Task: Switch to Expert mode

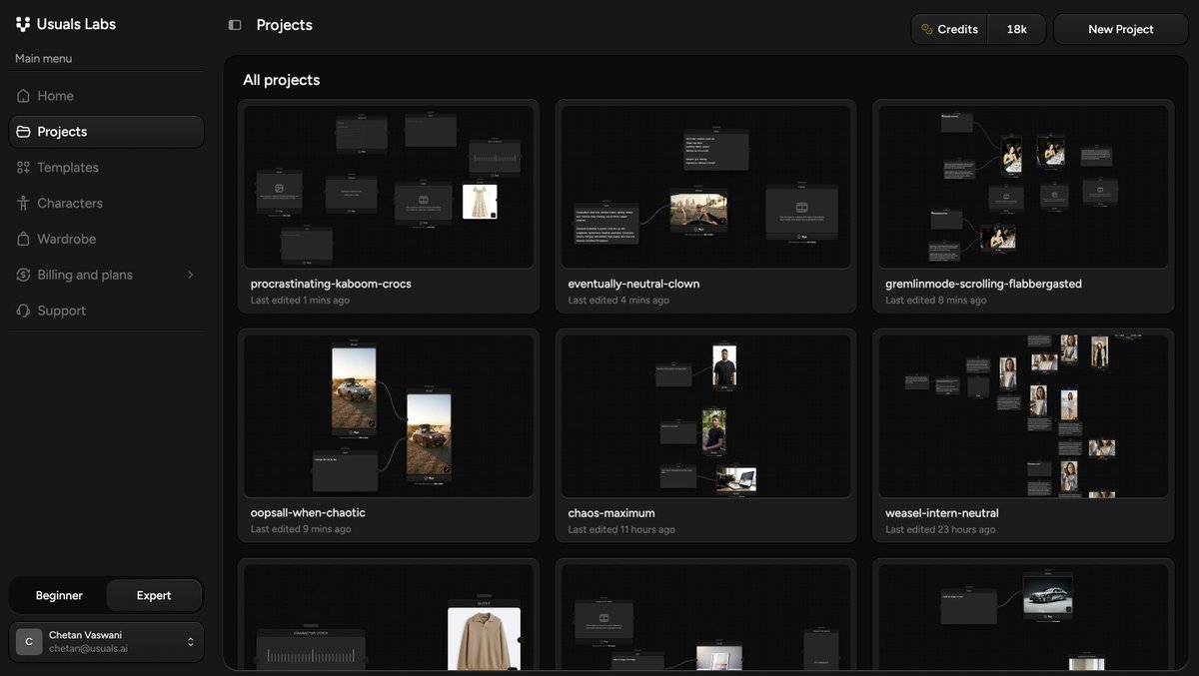Action: coord(154,595)
